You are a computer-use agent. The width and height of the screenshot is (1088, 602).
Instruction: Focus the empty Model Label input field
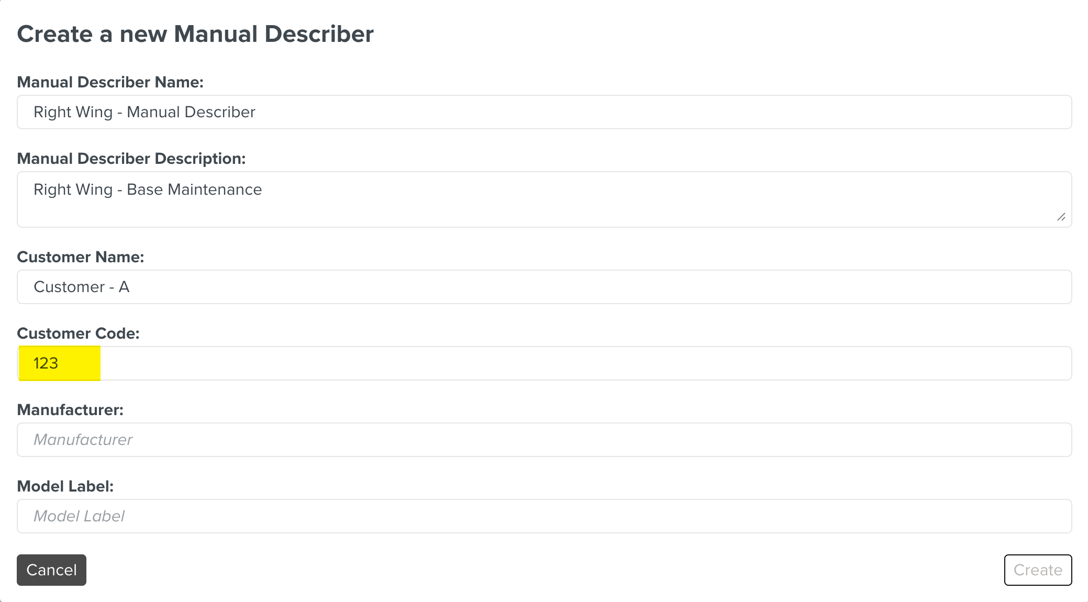click(545, 516)
